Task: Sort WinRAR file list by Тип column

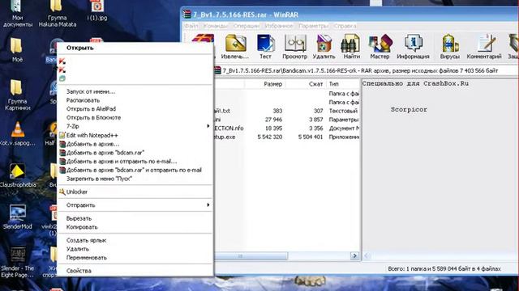Action: click(343, 84)
